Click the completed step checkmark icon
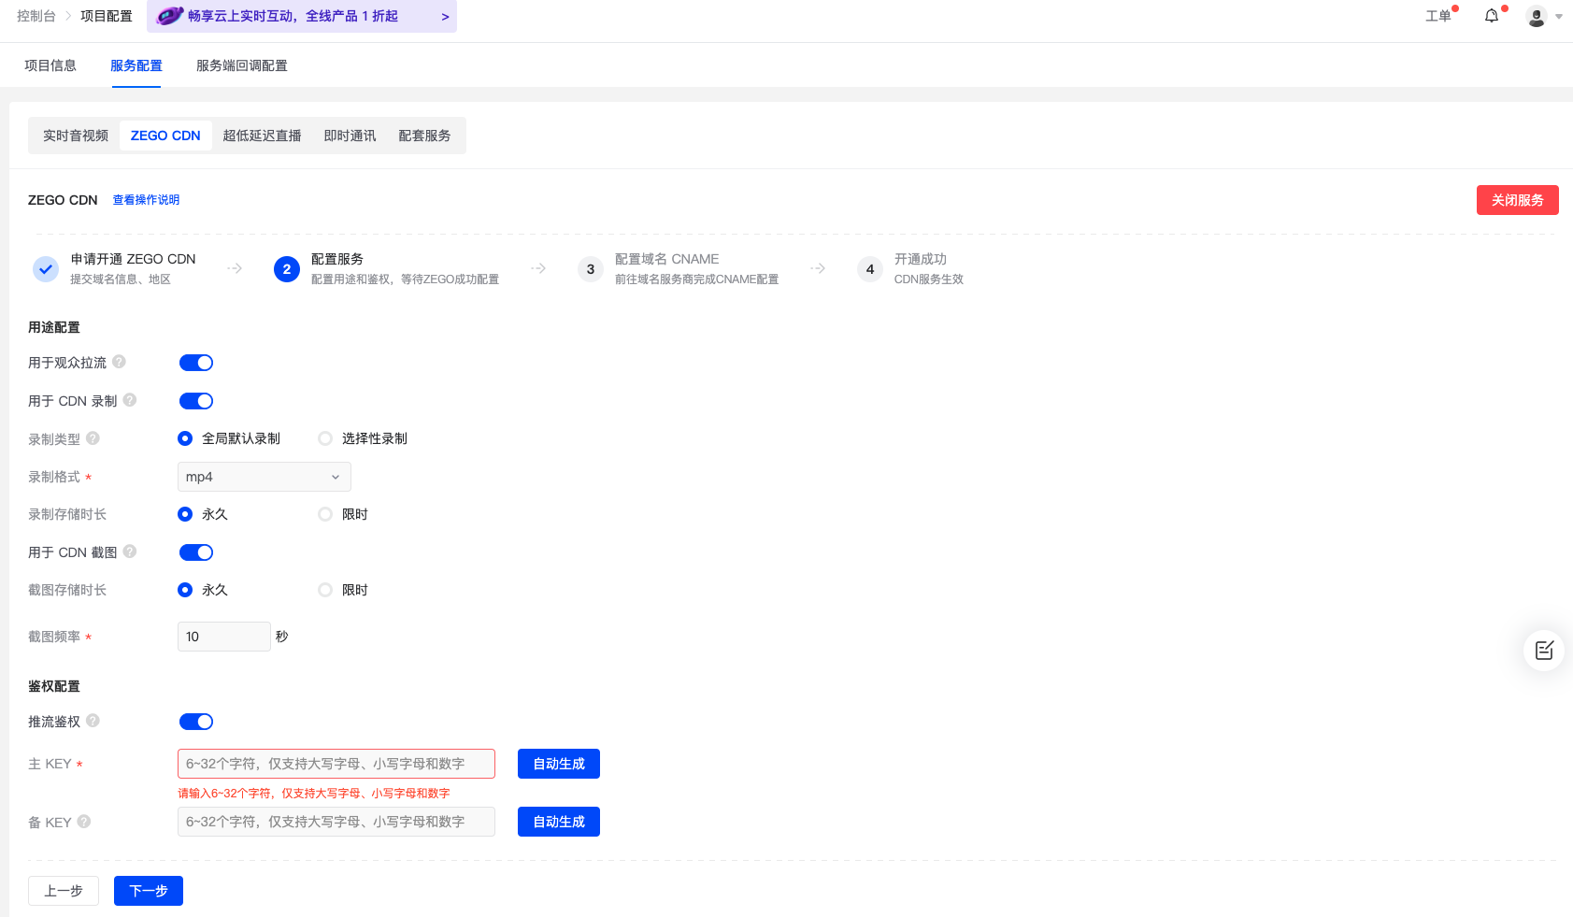Viewport: 1573px width, 917px height. 46,268
